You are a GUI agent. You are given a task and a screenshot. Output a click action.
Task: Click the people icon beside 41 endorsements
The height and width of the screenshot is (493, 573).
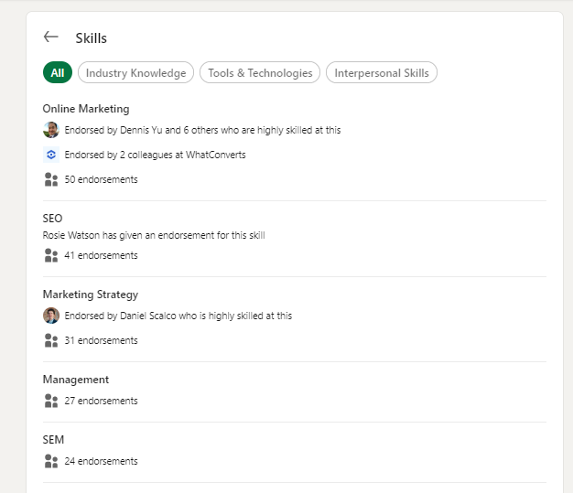click(x=51, y=255)
